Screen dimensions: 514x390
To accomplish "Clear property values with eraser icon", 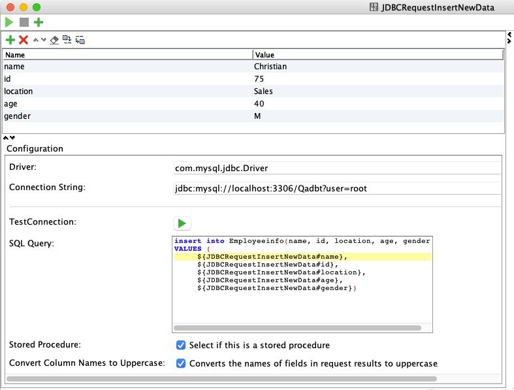I will [x=54, y=40].
